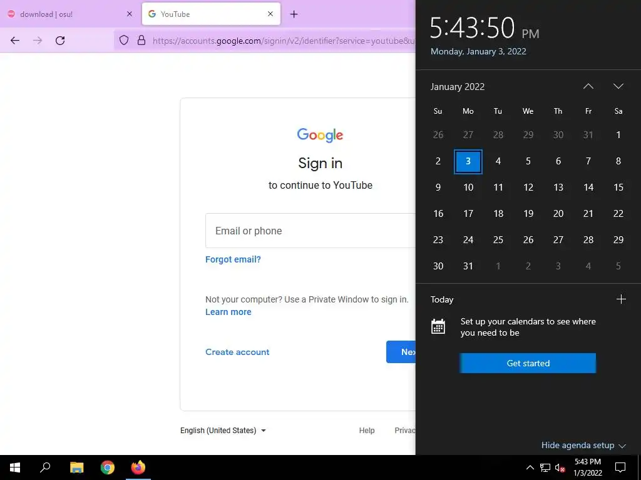
Task: Click the Forgot email? link
Action: (233, 259)
